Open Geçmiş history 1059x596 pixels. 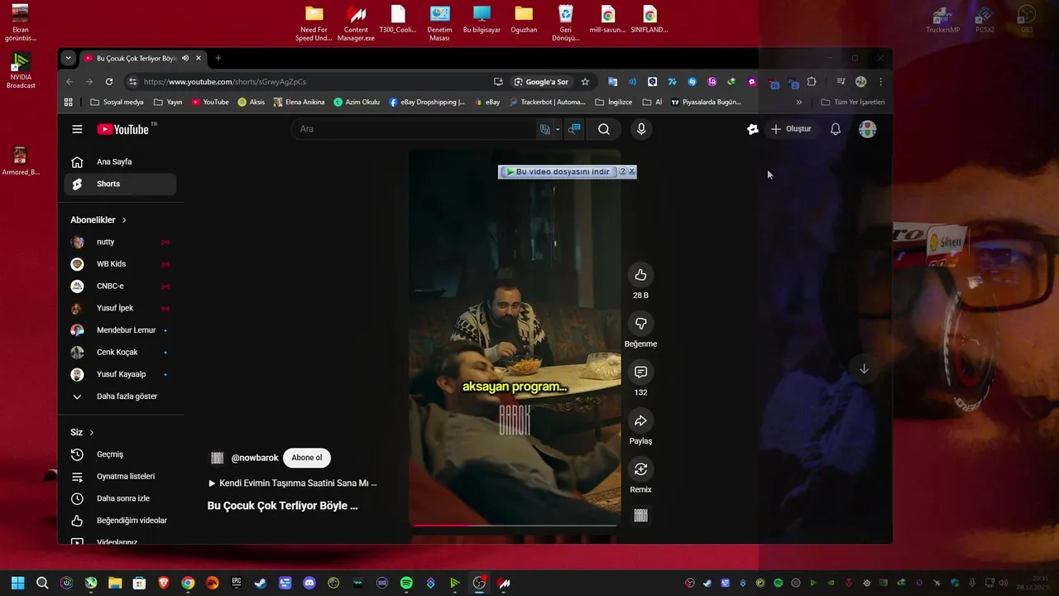click(x=120, y=454)
